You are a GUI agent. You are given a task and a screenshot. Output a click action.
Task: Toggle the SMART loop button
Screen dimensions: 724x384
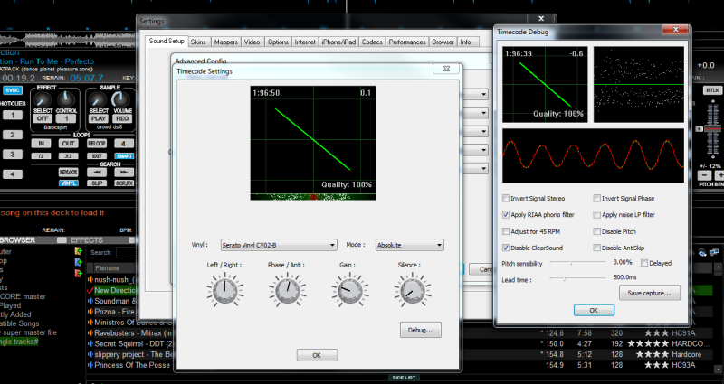click(124, 155)
